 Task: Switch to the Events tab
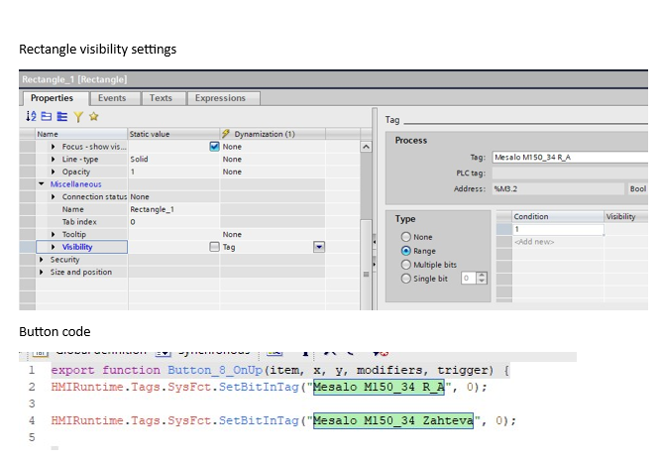pos(111,98)
